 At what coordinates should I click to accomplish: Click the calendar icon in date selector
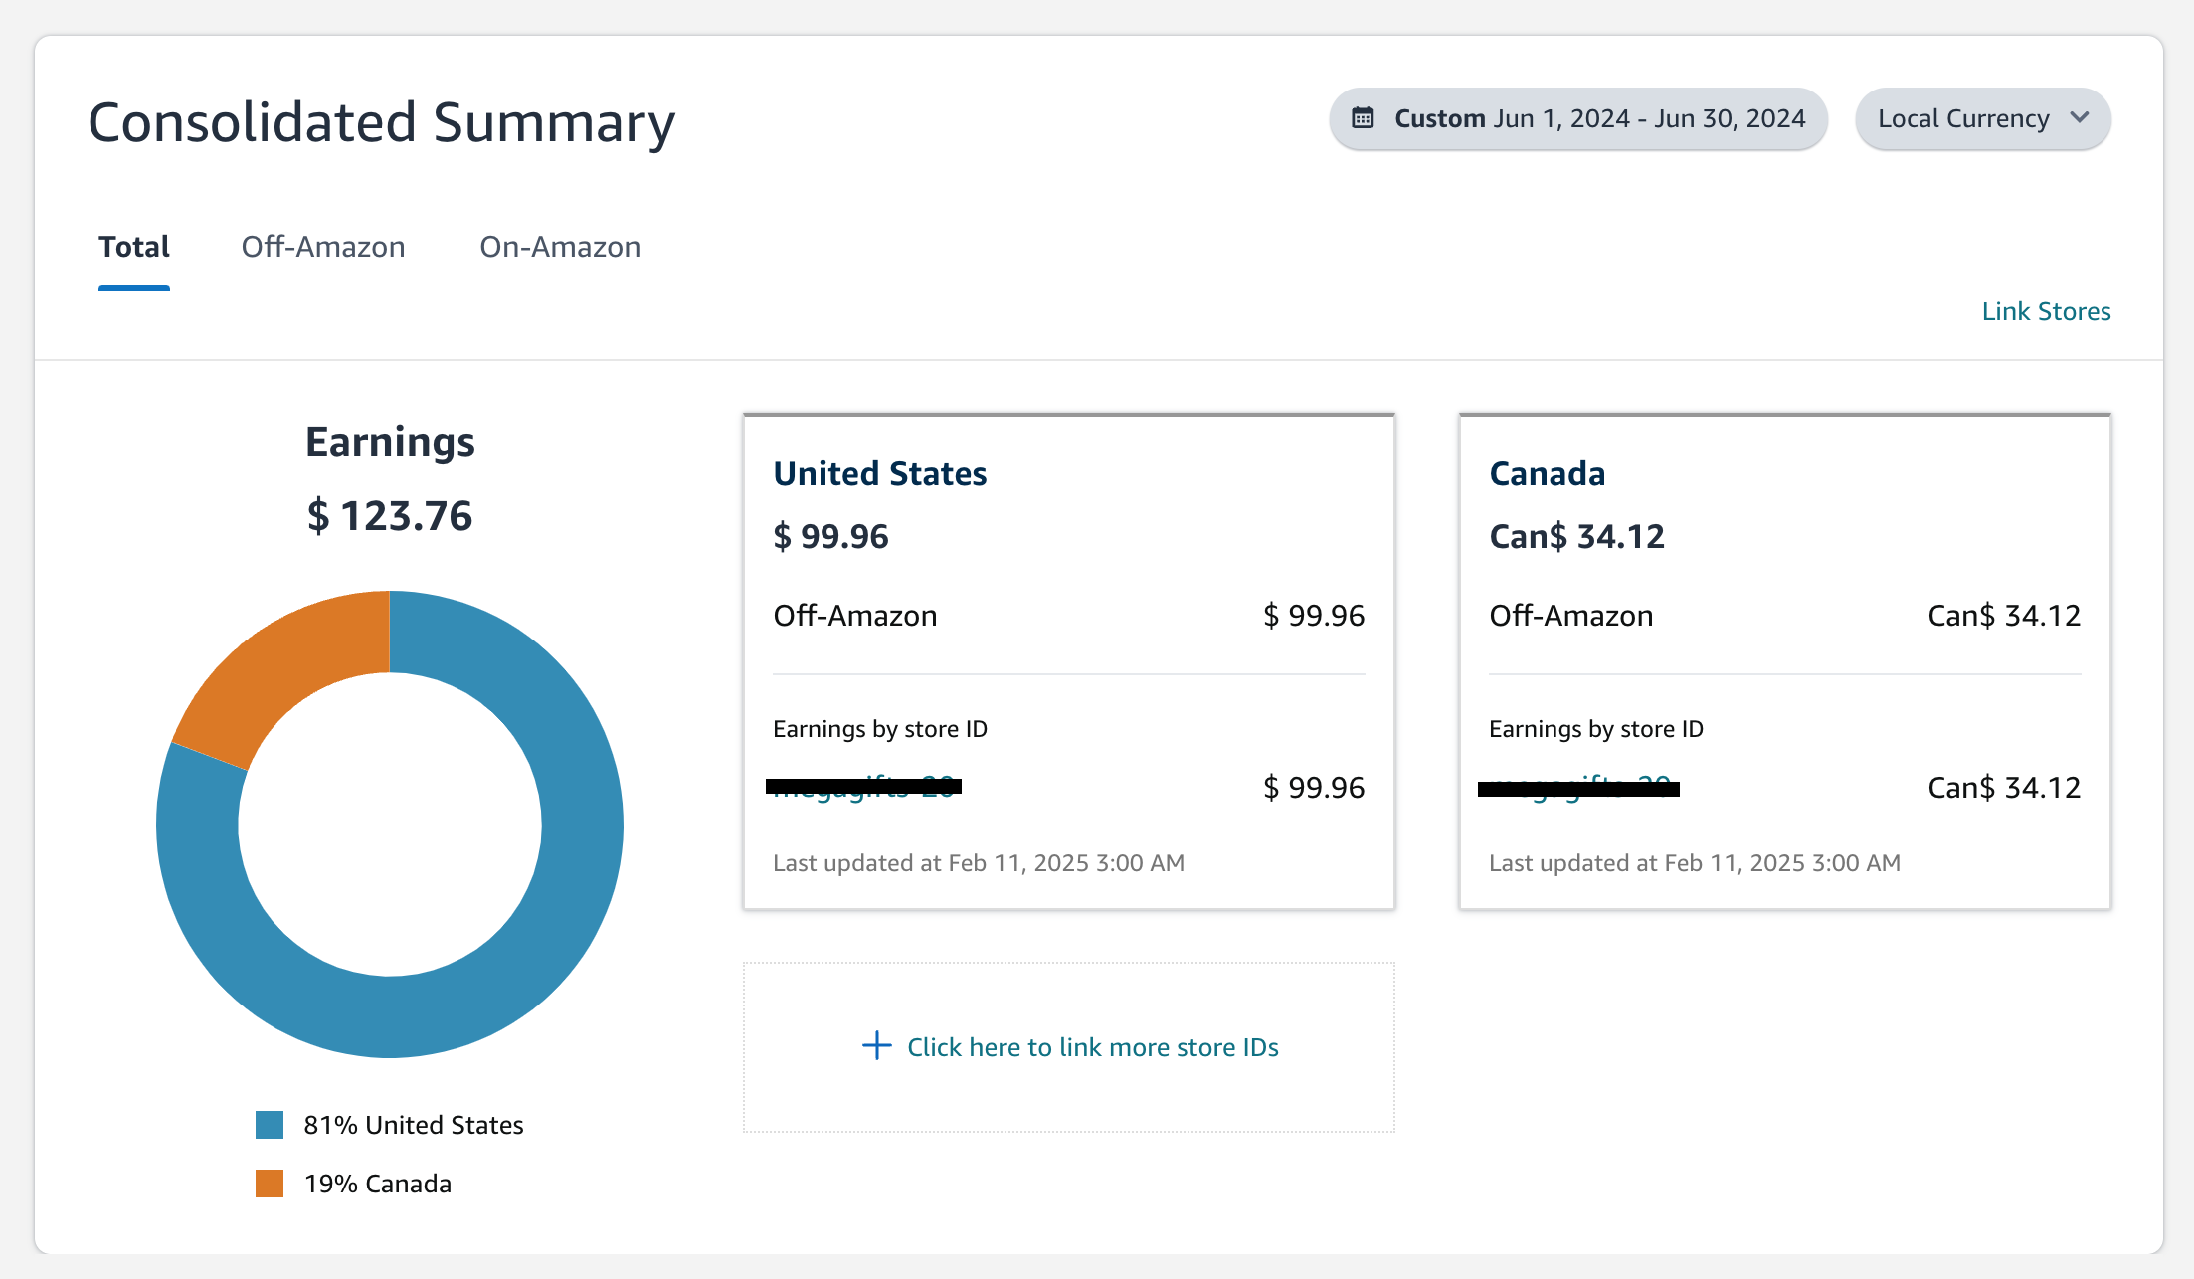(1363, 118)
